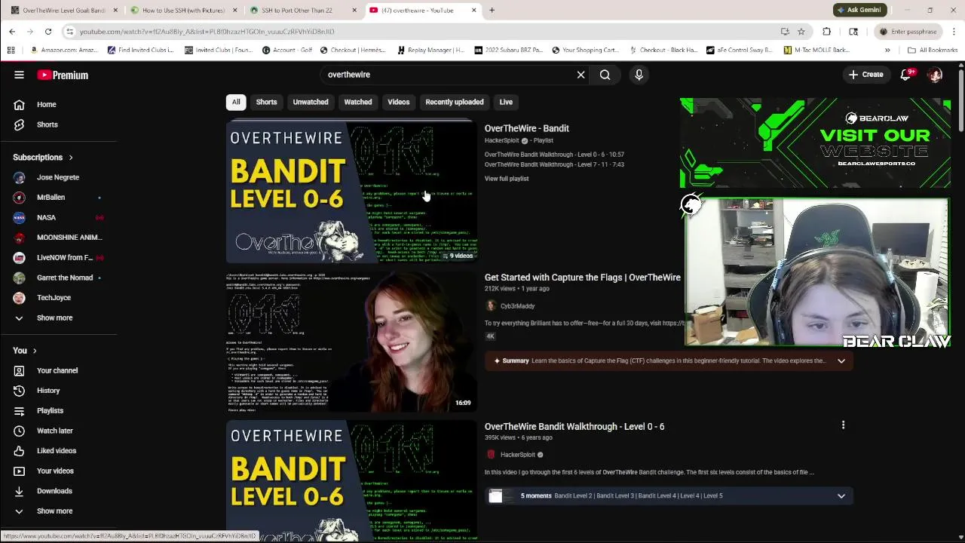Open the YouTube guide hamburger menu
The height and width of the screenshot is (543, 965).
pyautogui.click(x=19, y=75)
